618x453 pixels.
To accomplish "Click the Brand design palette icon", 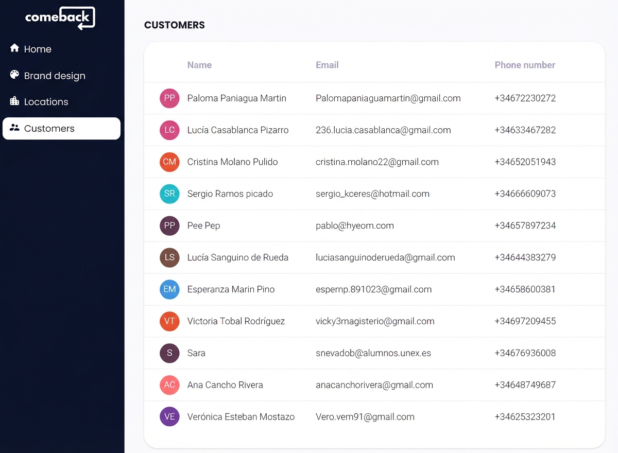I will 14,75.
